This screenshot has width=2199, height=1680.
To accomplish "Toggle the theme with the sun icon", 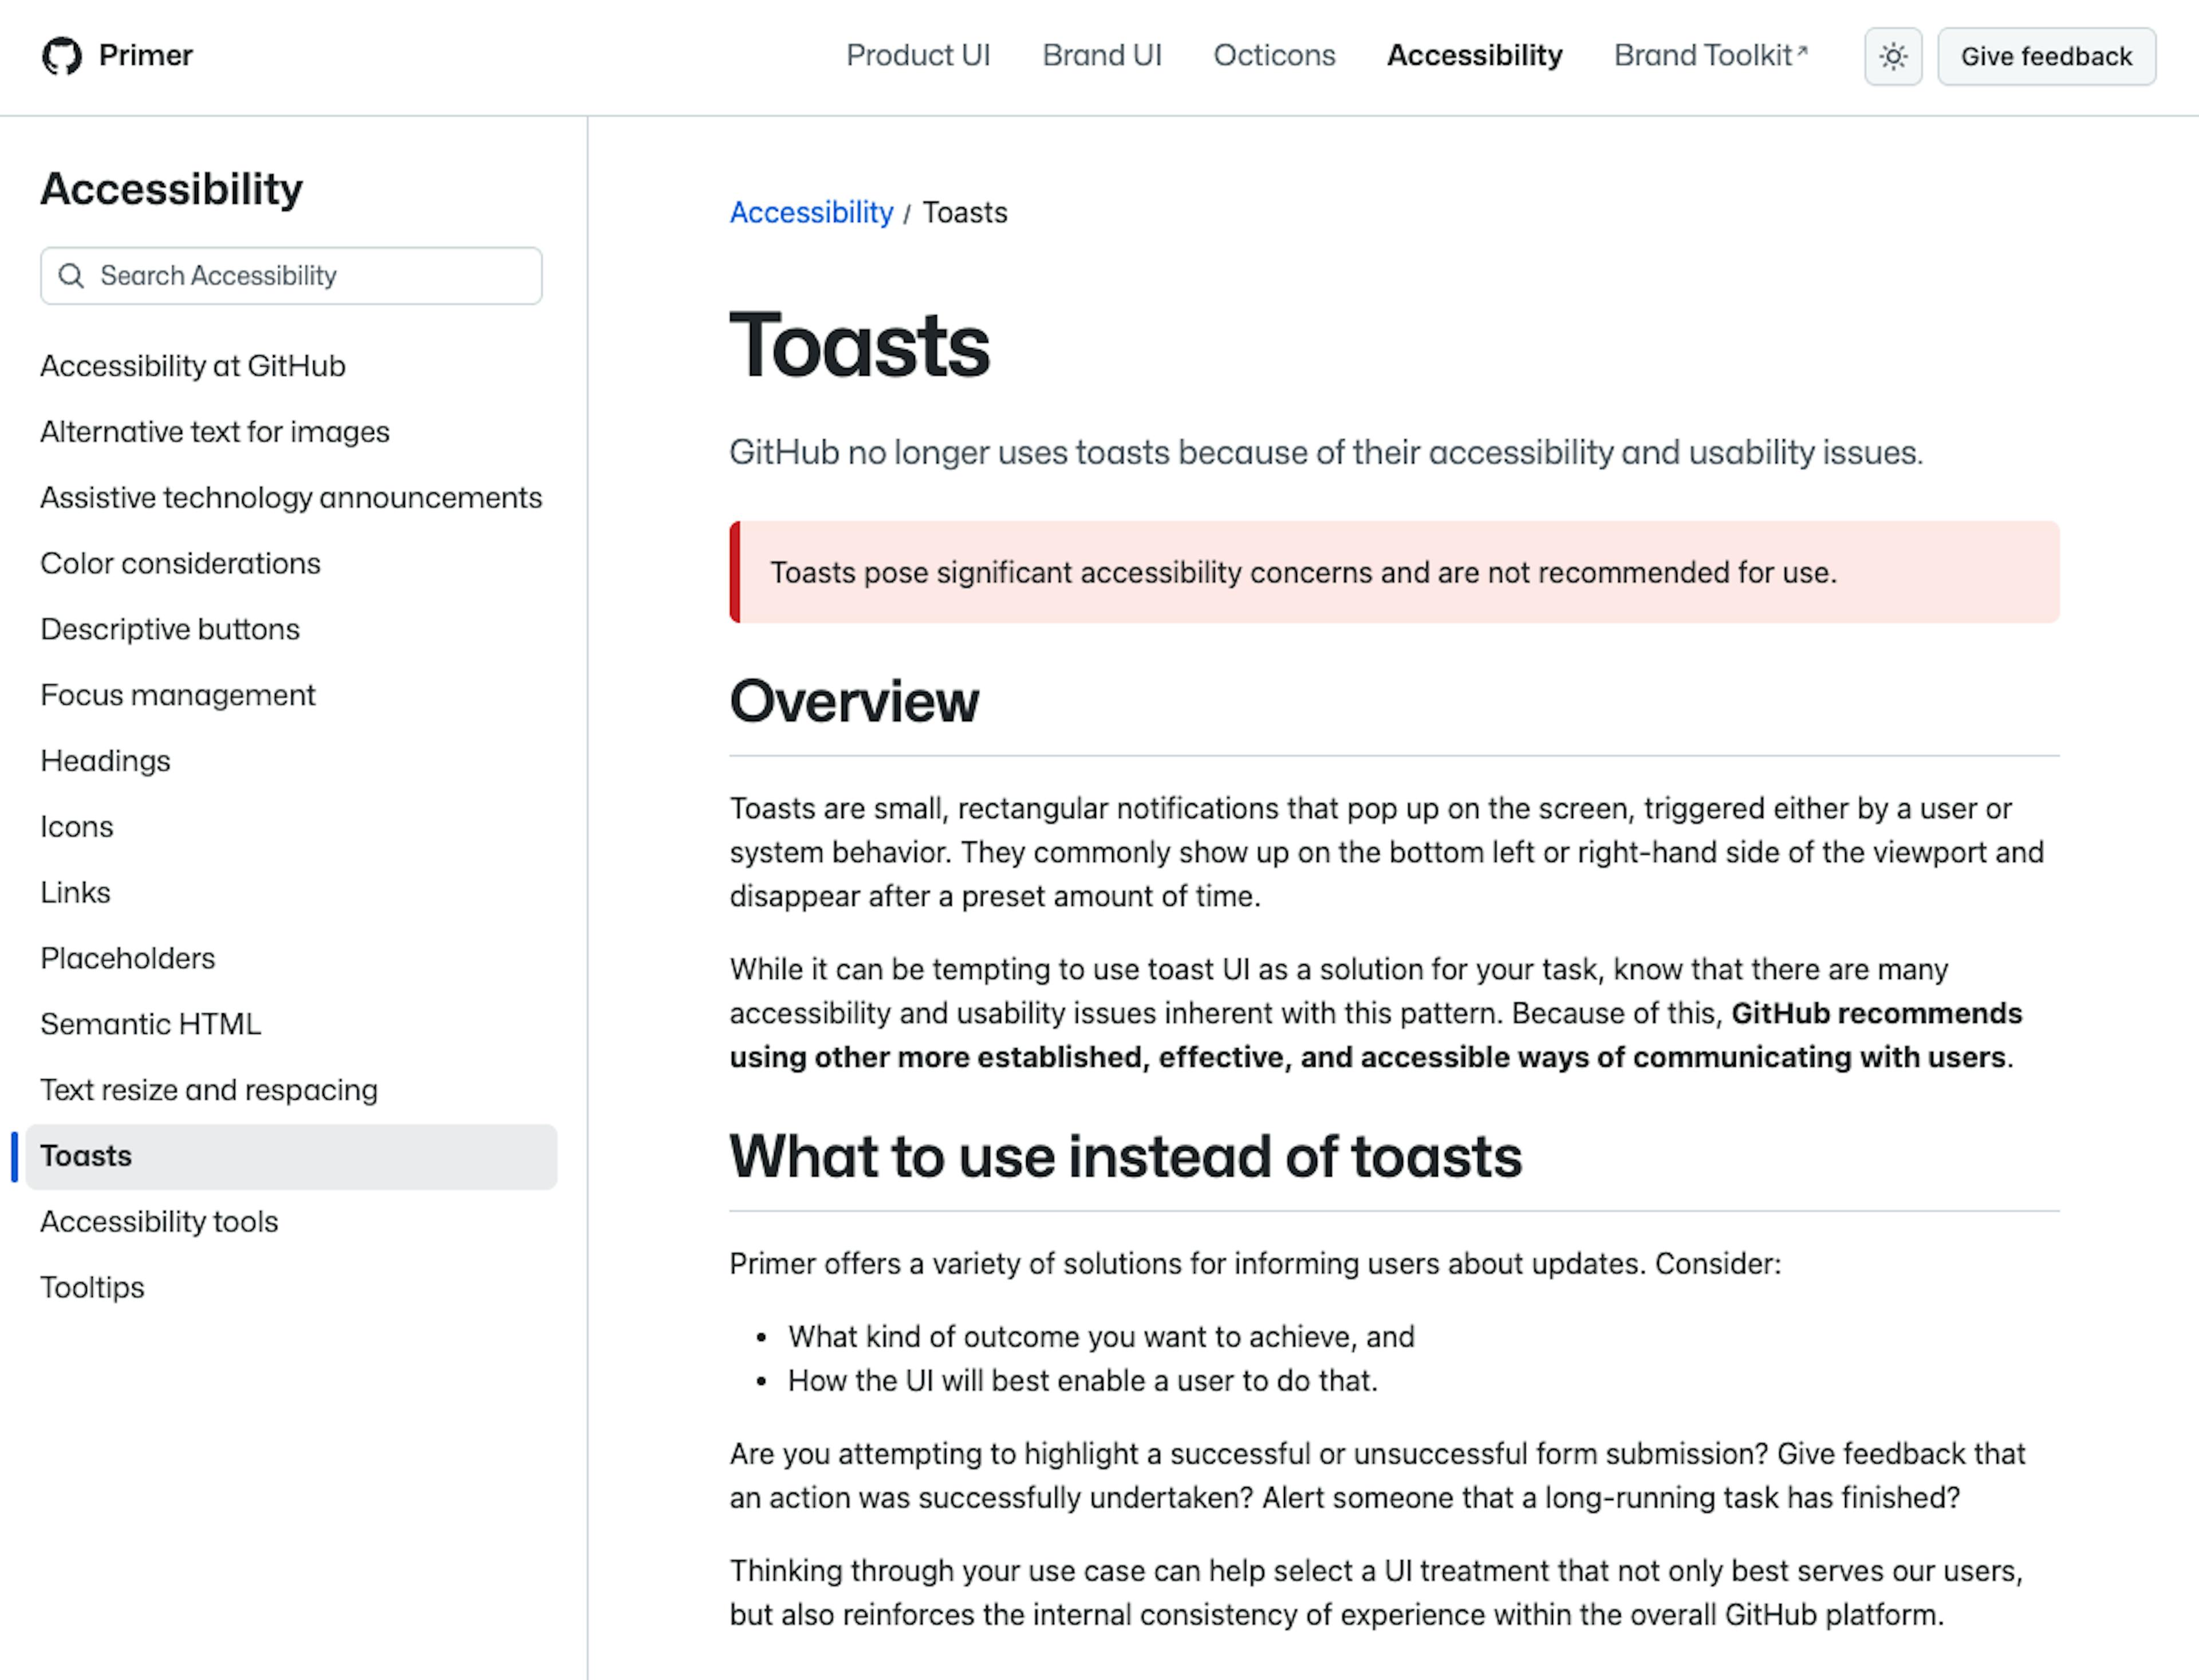I will point(1892,56).
